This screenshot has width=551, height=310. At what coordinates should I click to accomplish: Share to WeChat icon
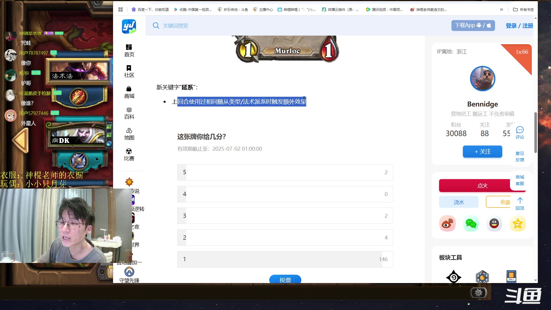click(x=471, y=224)
